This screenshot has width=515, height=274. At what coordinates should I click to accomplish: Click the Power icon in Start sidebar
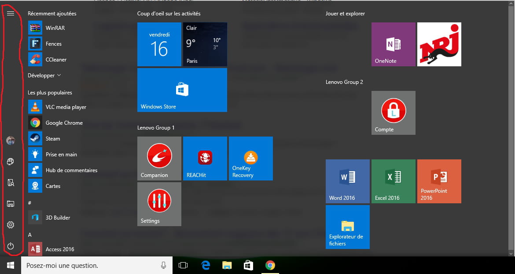[x=11, y=246]
